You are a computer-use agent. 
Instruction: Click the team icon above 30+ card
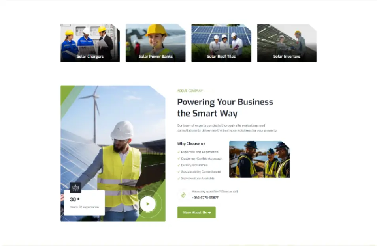click(75, 188)
